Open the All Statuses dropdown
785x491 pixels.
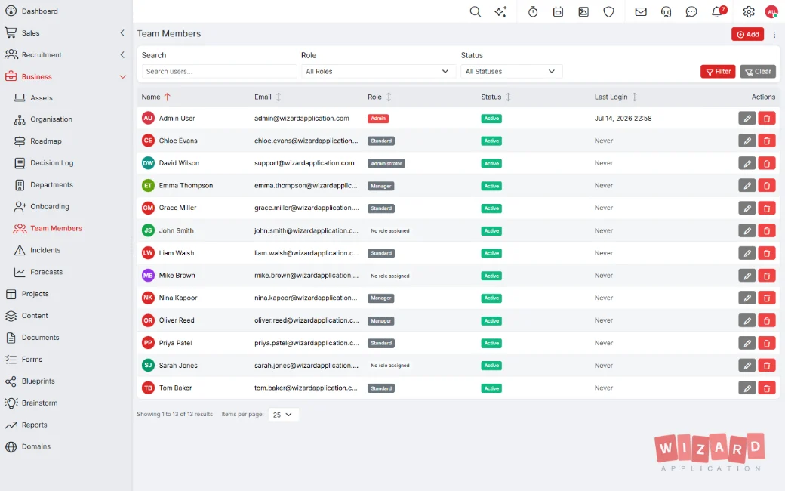click(511, 71)
